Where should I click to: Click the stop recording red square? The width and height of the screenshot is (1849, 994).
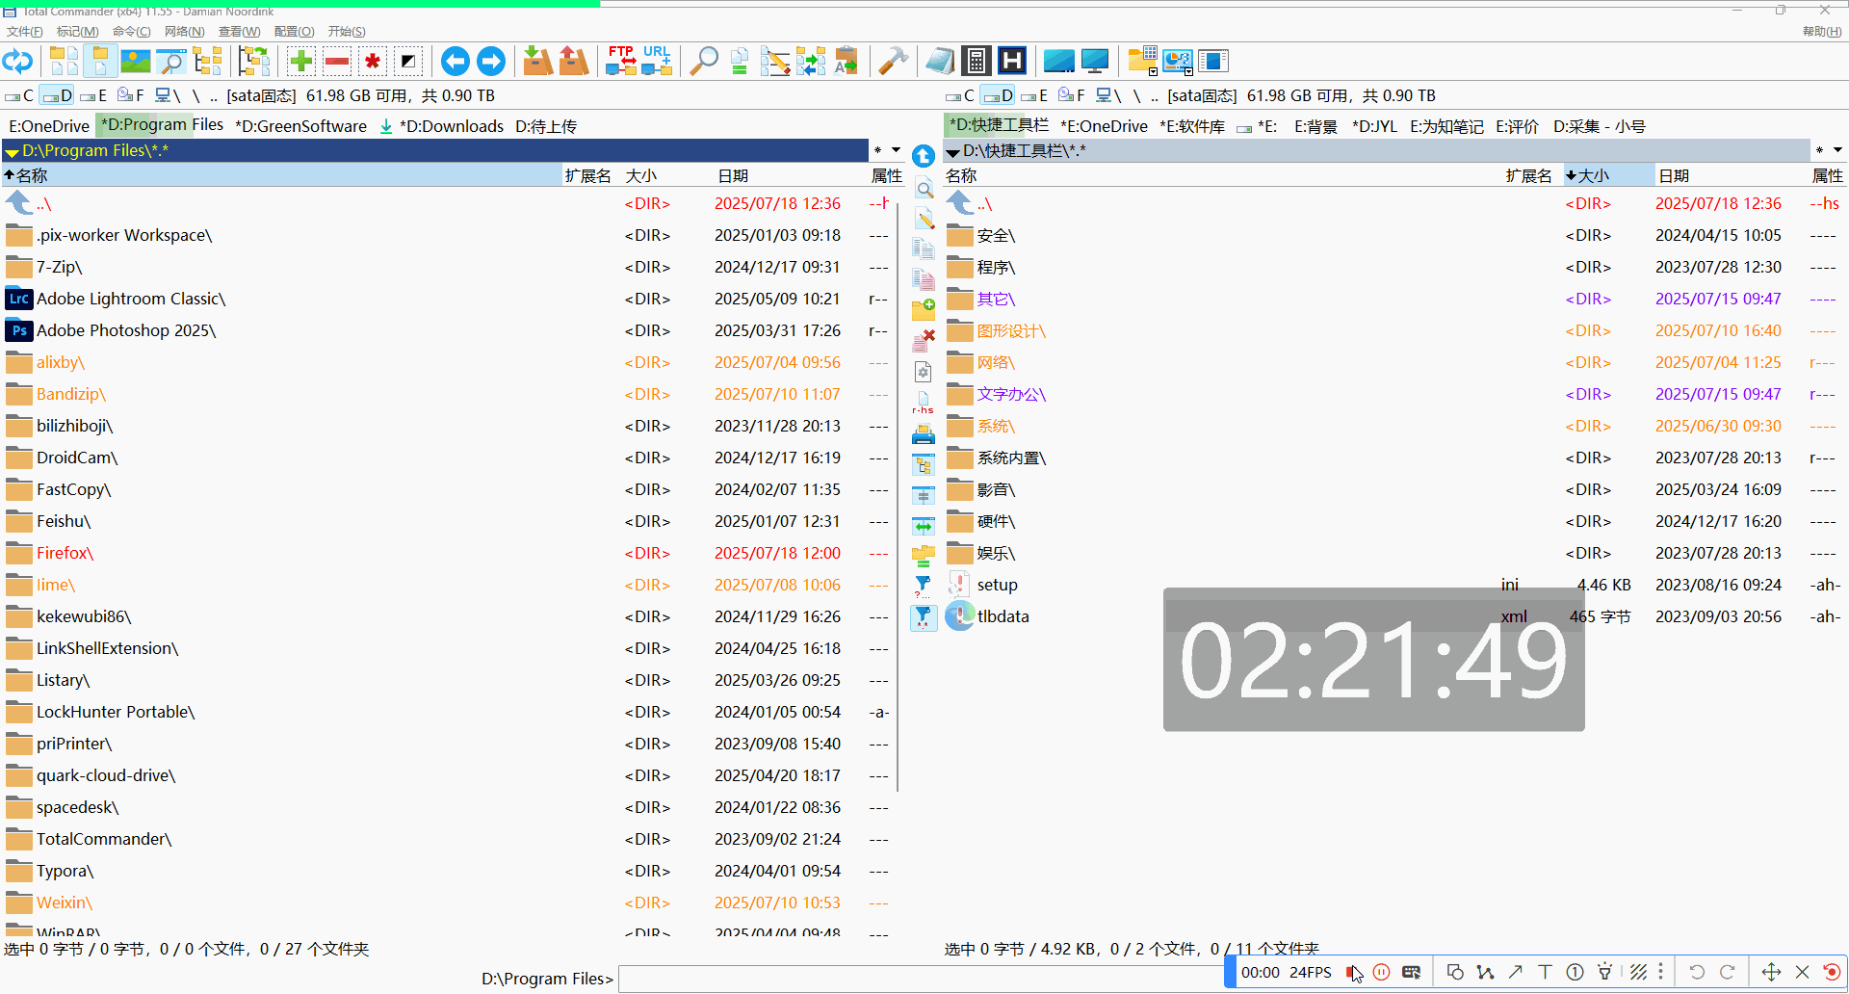point(1352,972)
